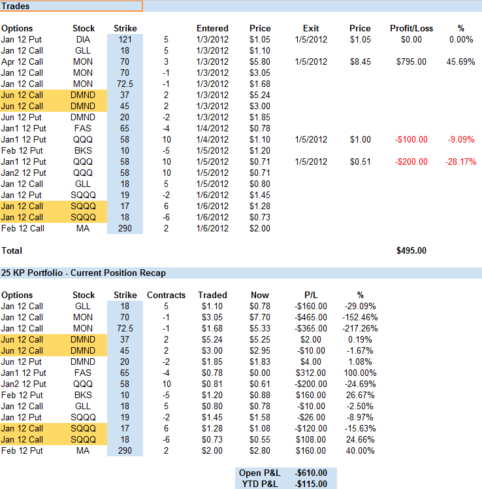Select the 25 KP Portfolio recap heading
Image resolution: width=482 pixels, height=489 pixels.
(x=83, y=272)
